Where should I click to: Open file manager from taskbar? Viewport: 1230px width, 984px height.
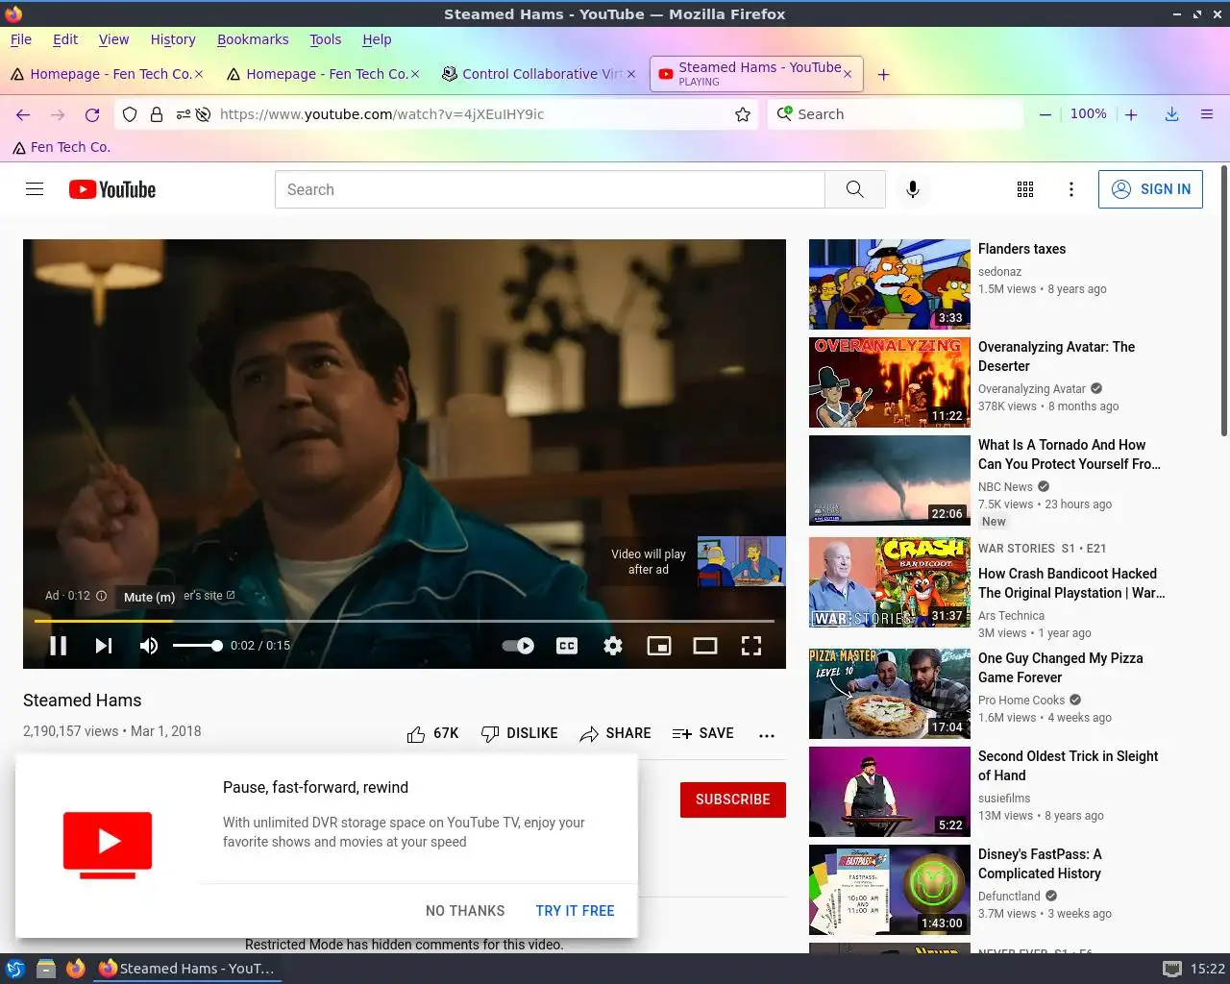pos(45,969)
